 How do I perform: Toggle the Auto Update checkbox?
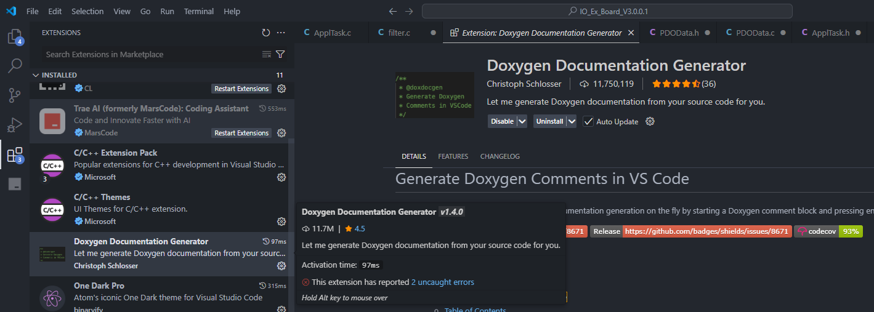[x=588, y=121]
